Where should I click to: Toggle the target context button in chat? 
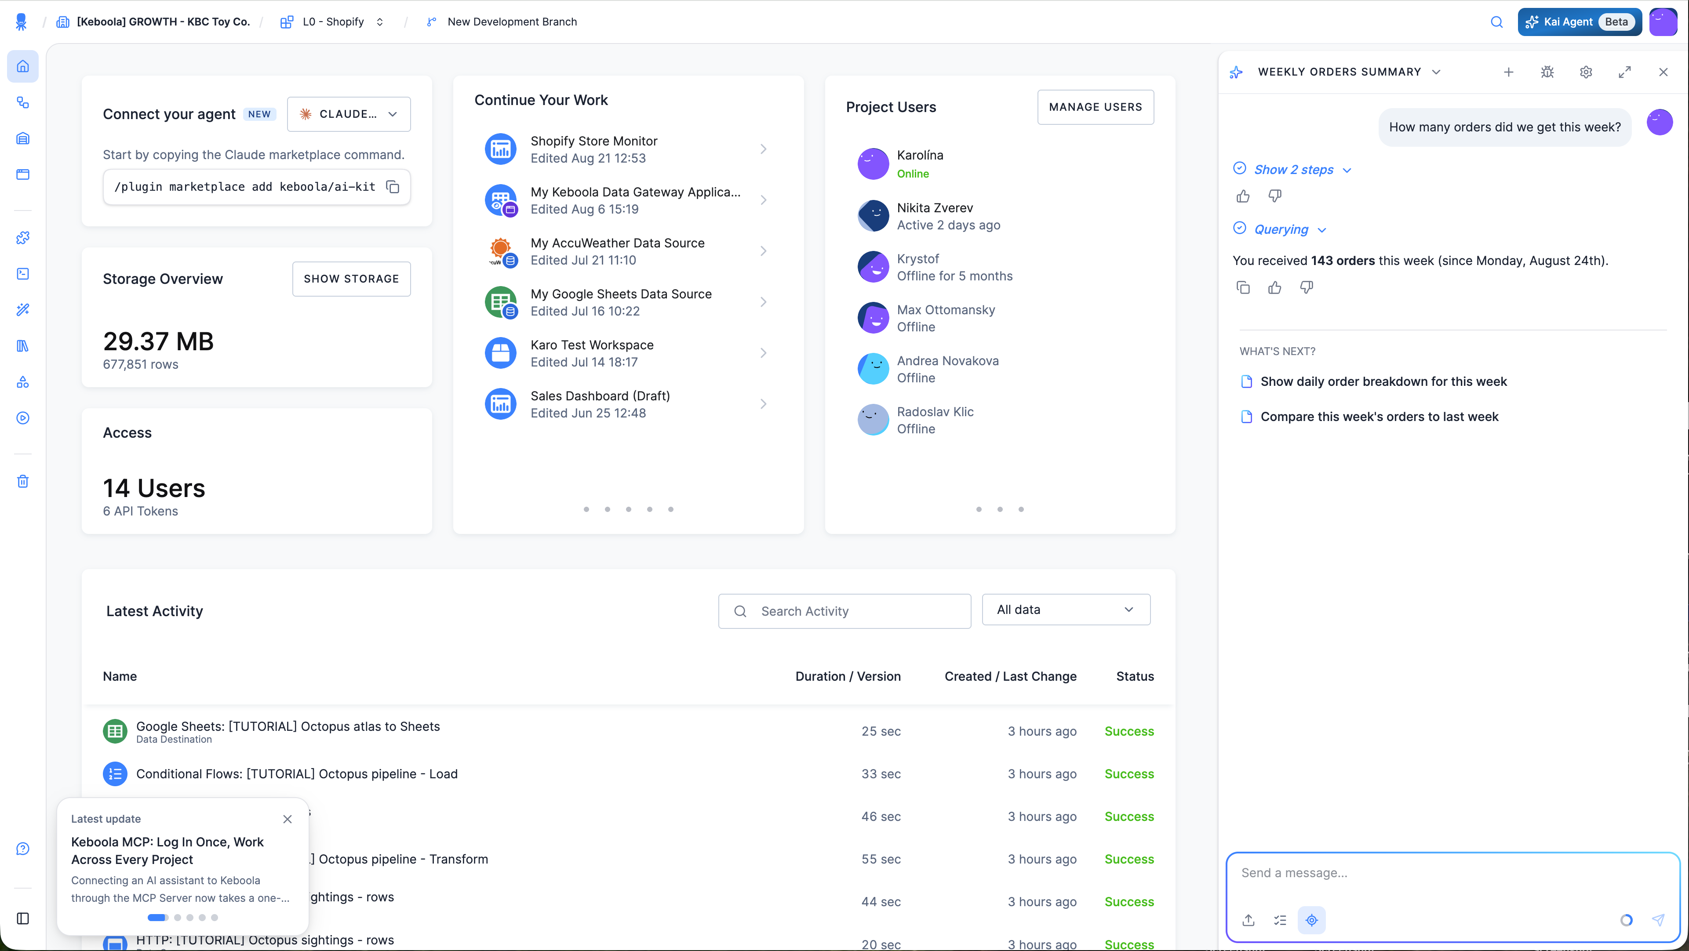click(1311, 920)
